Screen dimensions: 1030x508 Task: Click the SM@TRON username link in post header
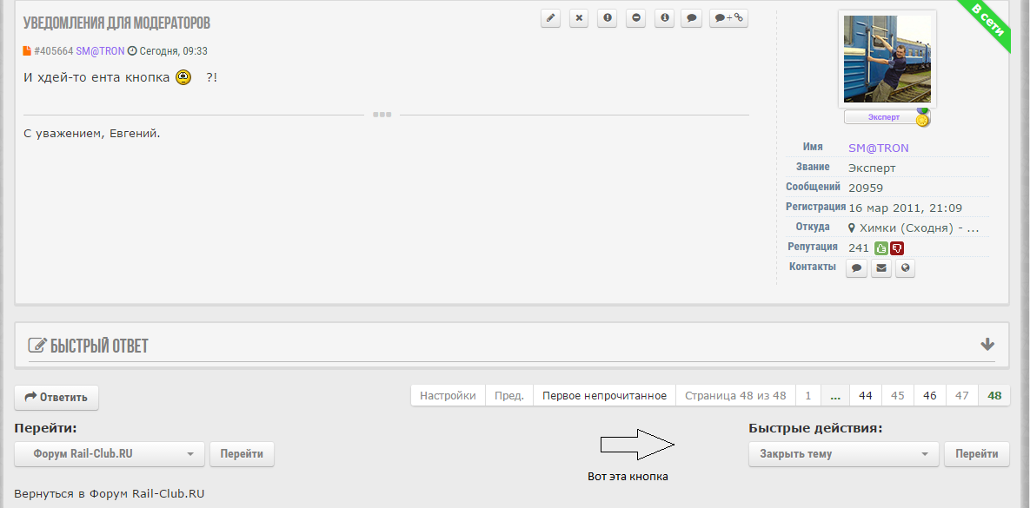pos(100,51)
